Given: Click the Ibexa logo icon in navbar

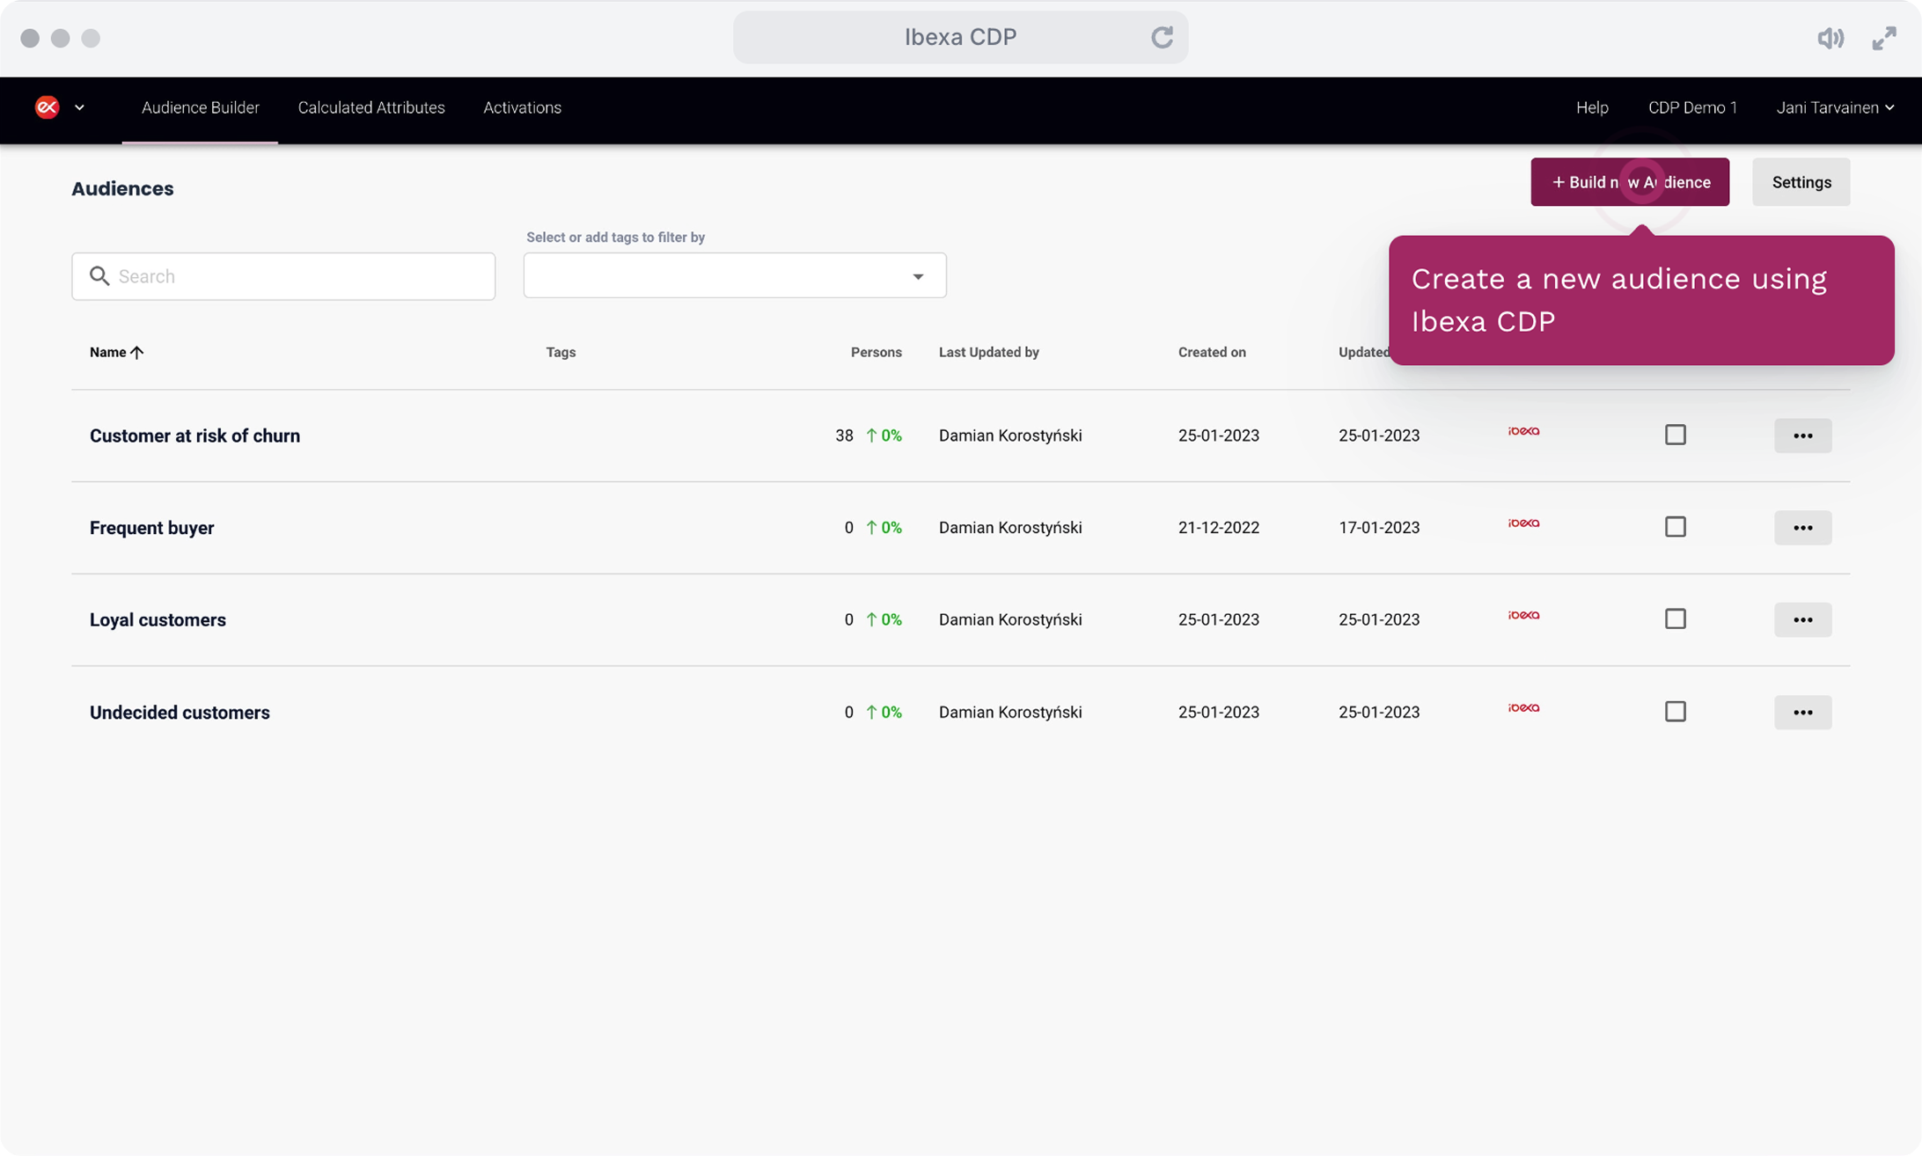Looking at the screenshot, I should coord(47,107).
